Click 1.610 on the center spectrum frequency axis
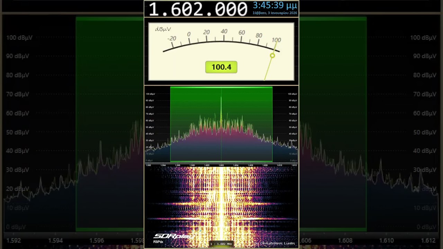 point(279,165)
